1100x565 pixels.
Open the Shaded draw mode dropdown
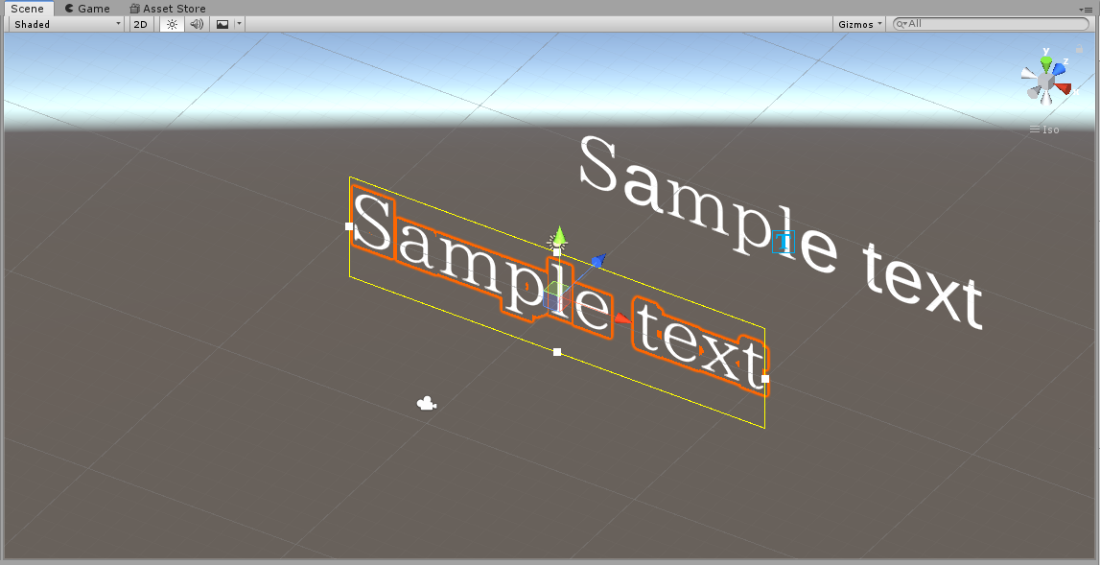[x=67, y=24]
